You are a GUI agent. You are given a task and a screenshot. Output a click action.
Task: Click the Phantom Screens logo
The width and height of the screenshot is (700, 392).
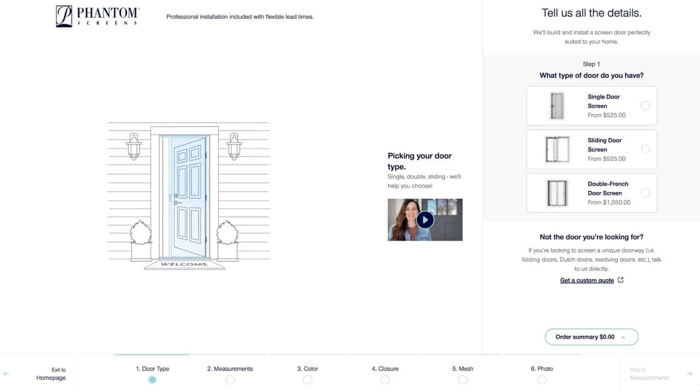point(97,16)
